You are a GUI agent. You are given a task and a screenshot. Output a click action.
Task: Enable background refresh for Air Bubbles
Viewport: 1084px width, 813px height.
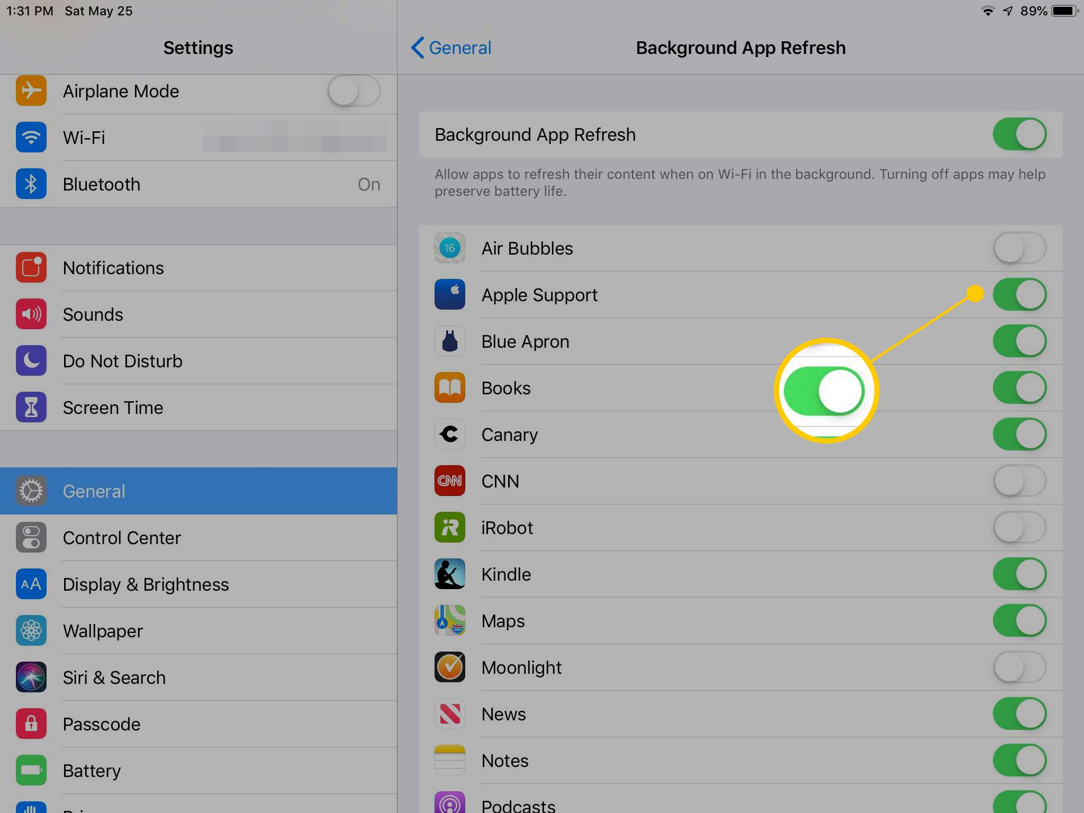[x=1019, y=248]
